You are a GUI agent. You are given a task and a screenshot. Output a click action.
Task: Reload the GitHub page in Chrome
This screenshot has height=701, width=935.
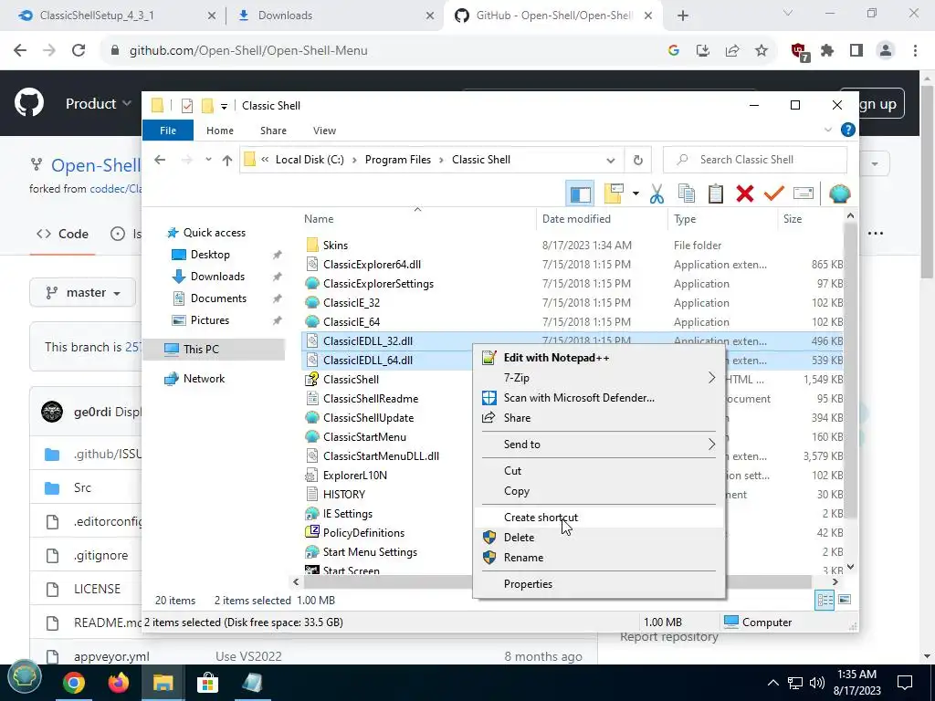click(x=79, y=51)
